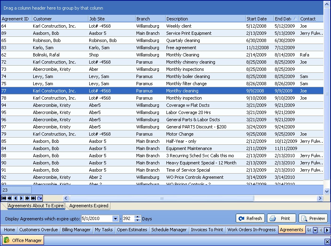The height and width of the screenshot is (246, 331).
Task: Open the My Tasks tab
Action: coord(104,230)
